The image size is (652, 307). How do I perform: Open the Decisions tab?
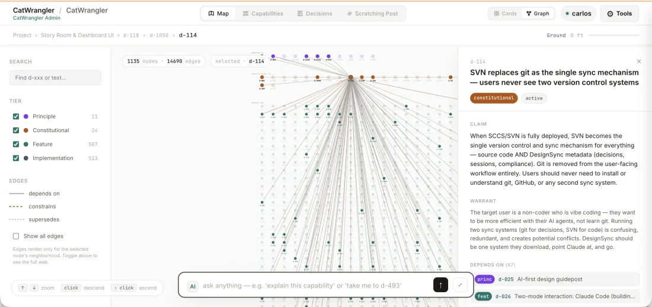315,13
